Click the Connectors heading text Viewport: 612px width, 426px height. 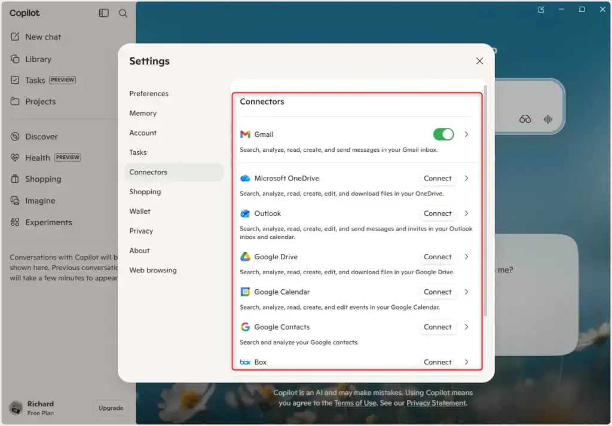pyautogui.click(x=262, y=102)
